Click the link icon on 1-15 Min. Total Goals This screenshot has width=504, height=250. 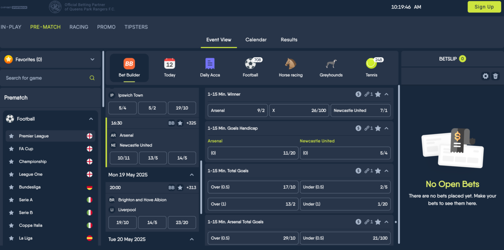[x=367, y=171]
